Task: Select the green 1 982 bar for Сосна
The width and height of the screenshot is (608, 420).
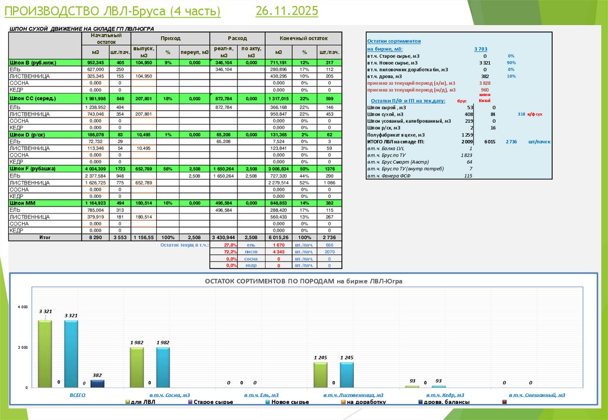Action: click(x=137, y=367)
